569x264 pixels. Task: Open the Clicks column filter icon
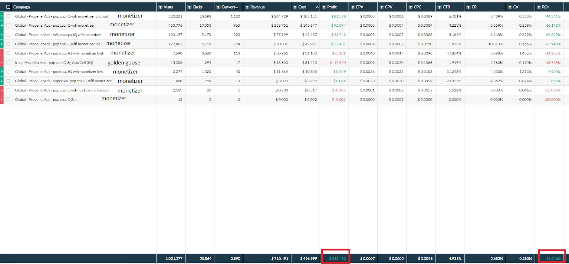(189, 7)
